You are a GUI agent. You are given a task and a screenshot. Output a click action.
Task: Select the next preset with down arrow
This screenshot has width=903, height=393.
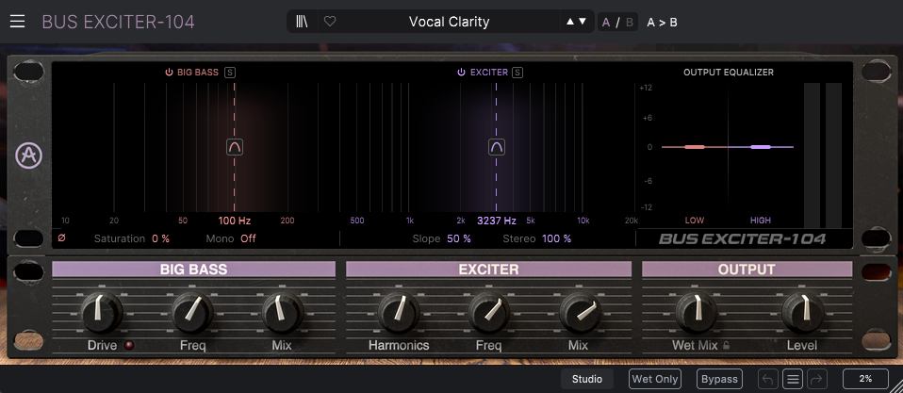point(583,22)
